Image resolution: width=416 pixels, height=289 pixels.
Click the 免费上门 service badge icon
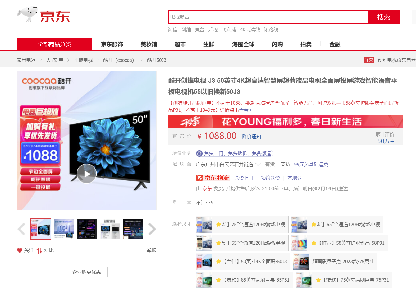199,153
